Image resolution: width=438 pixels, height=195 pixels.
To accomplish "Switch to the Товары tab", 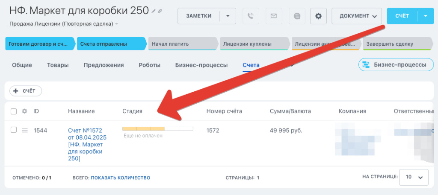I will (x=58, y=65).
